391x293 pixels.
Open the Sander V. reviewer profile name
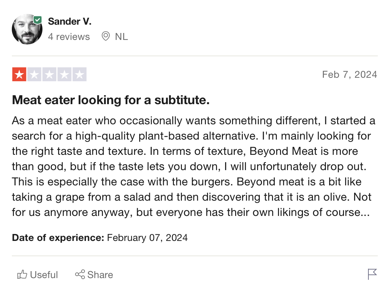70,22
